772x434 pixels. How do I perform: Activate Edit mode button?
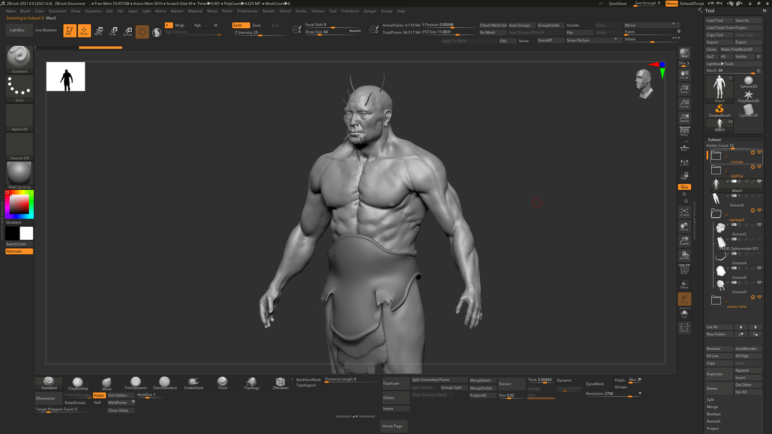[x=69, y=31]
